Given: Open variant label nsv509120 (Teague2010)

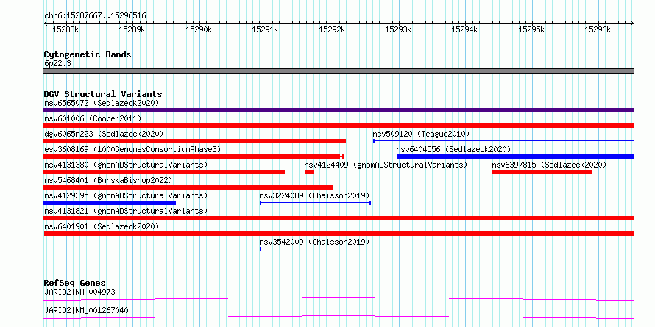Looking at the screenshot, I should 421,134.
